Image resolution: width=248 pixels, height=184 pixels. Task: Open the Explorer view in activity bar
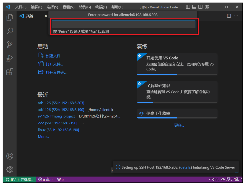click(x=10, y=17)
